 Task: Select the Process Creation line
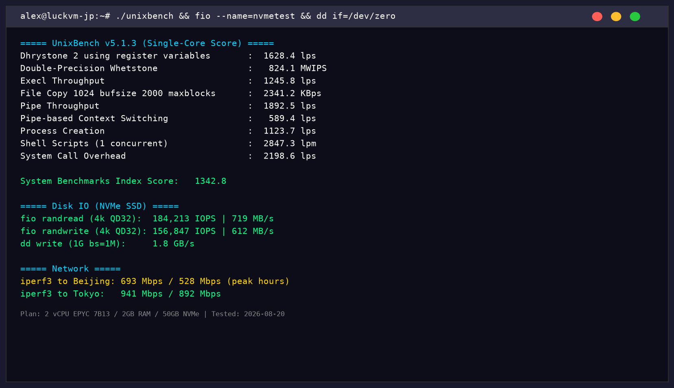point(168,131)
